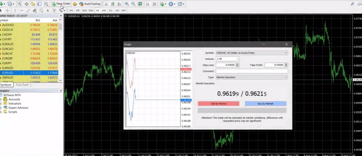The width and height of the screenshot is (362, 156).
Task: Zoom out on the chart
Action: coord(133,4)
